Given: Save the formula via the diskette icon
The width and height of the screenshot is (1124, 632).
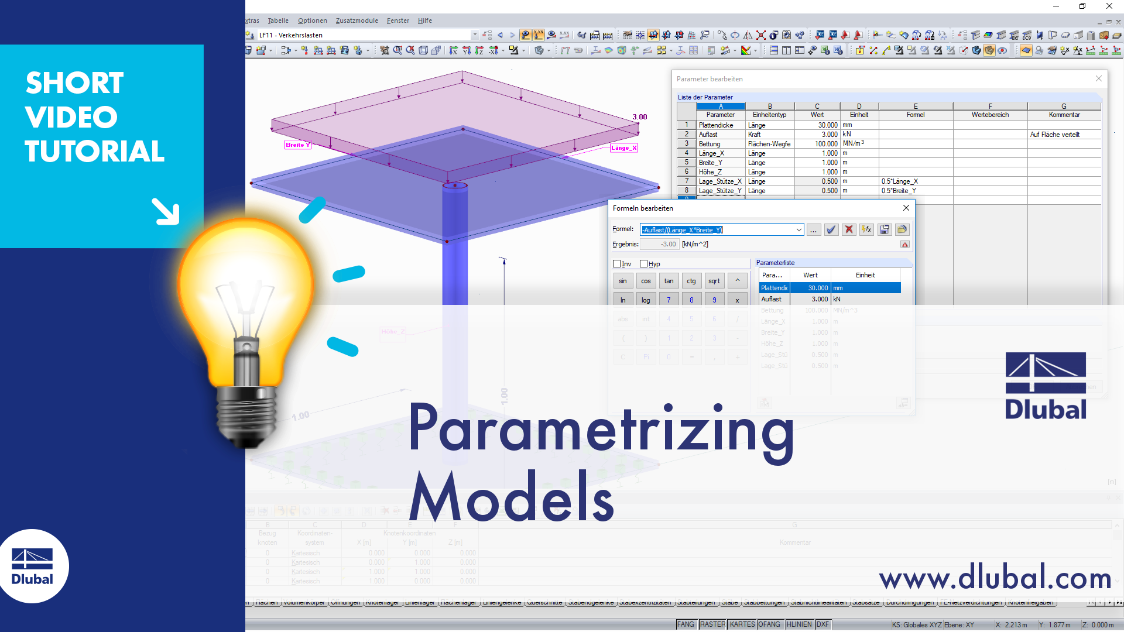Looking at the screenshot, I should pyautogui.click(x=884, y=229).
